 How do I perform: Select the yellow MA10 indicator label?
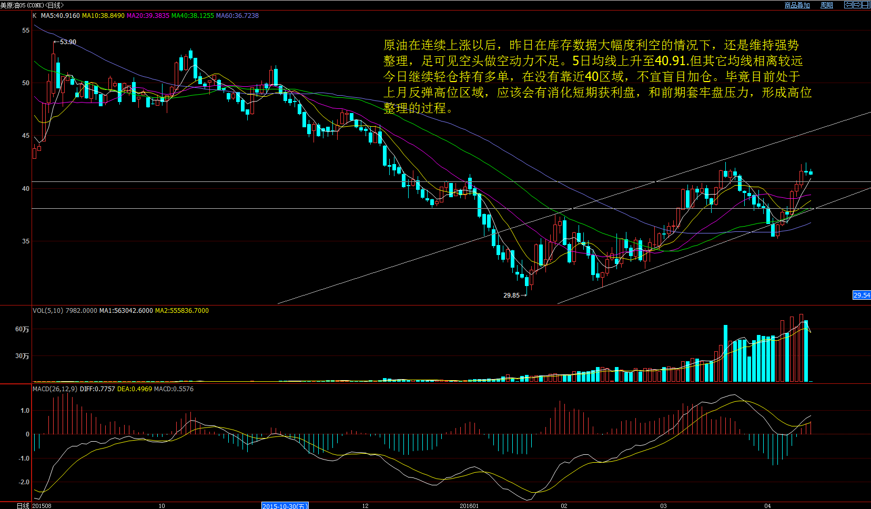click(x=103, y=16)
